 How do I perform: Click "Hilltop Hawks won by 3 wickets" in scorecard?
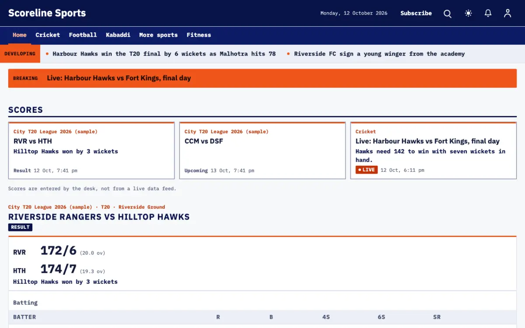tap(65, 282)
